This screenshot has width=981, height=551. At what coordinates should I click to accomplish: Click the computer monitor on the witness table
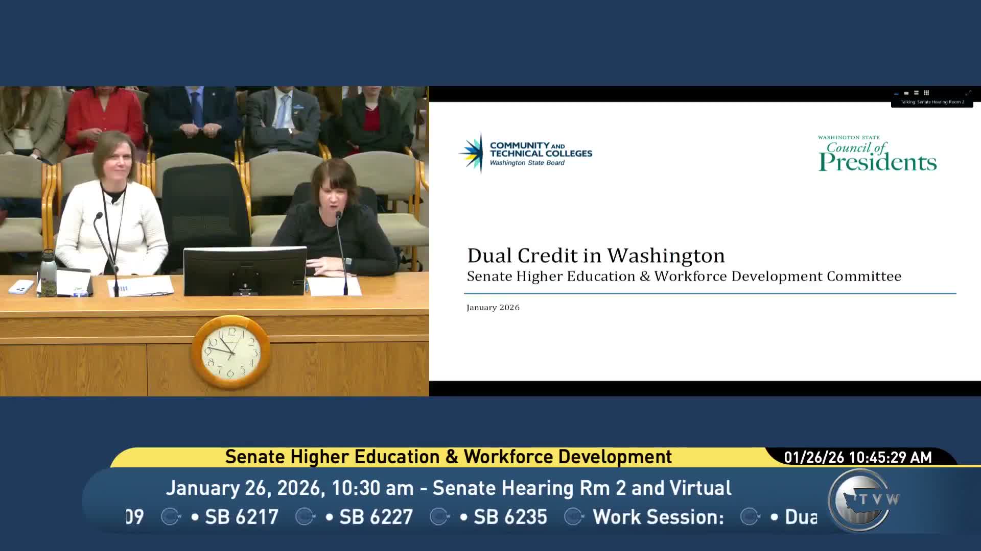pos(245,270)
